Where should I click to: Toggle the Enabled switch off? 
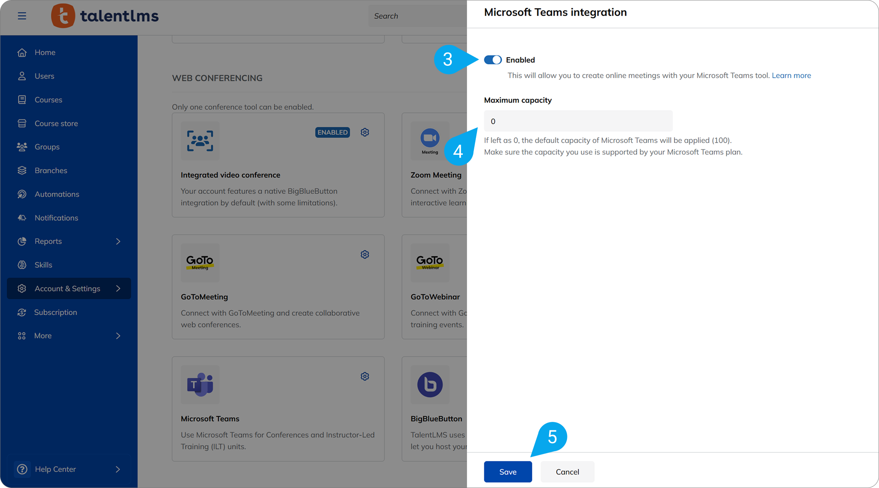pyautogui.click(x=493, y=60)
